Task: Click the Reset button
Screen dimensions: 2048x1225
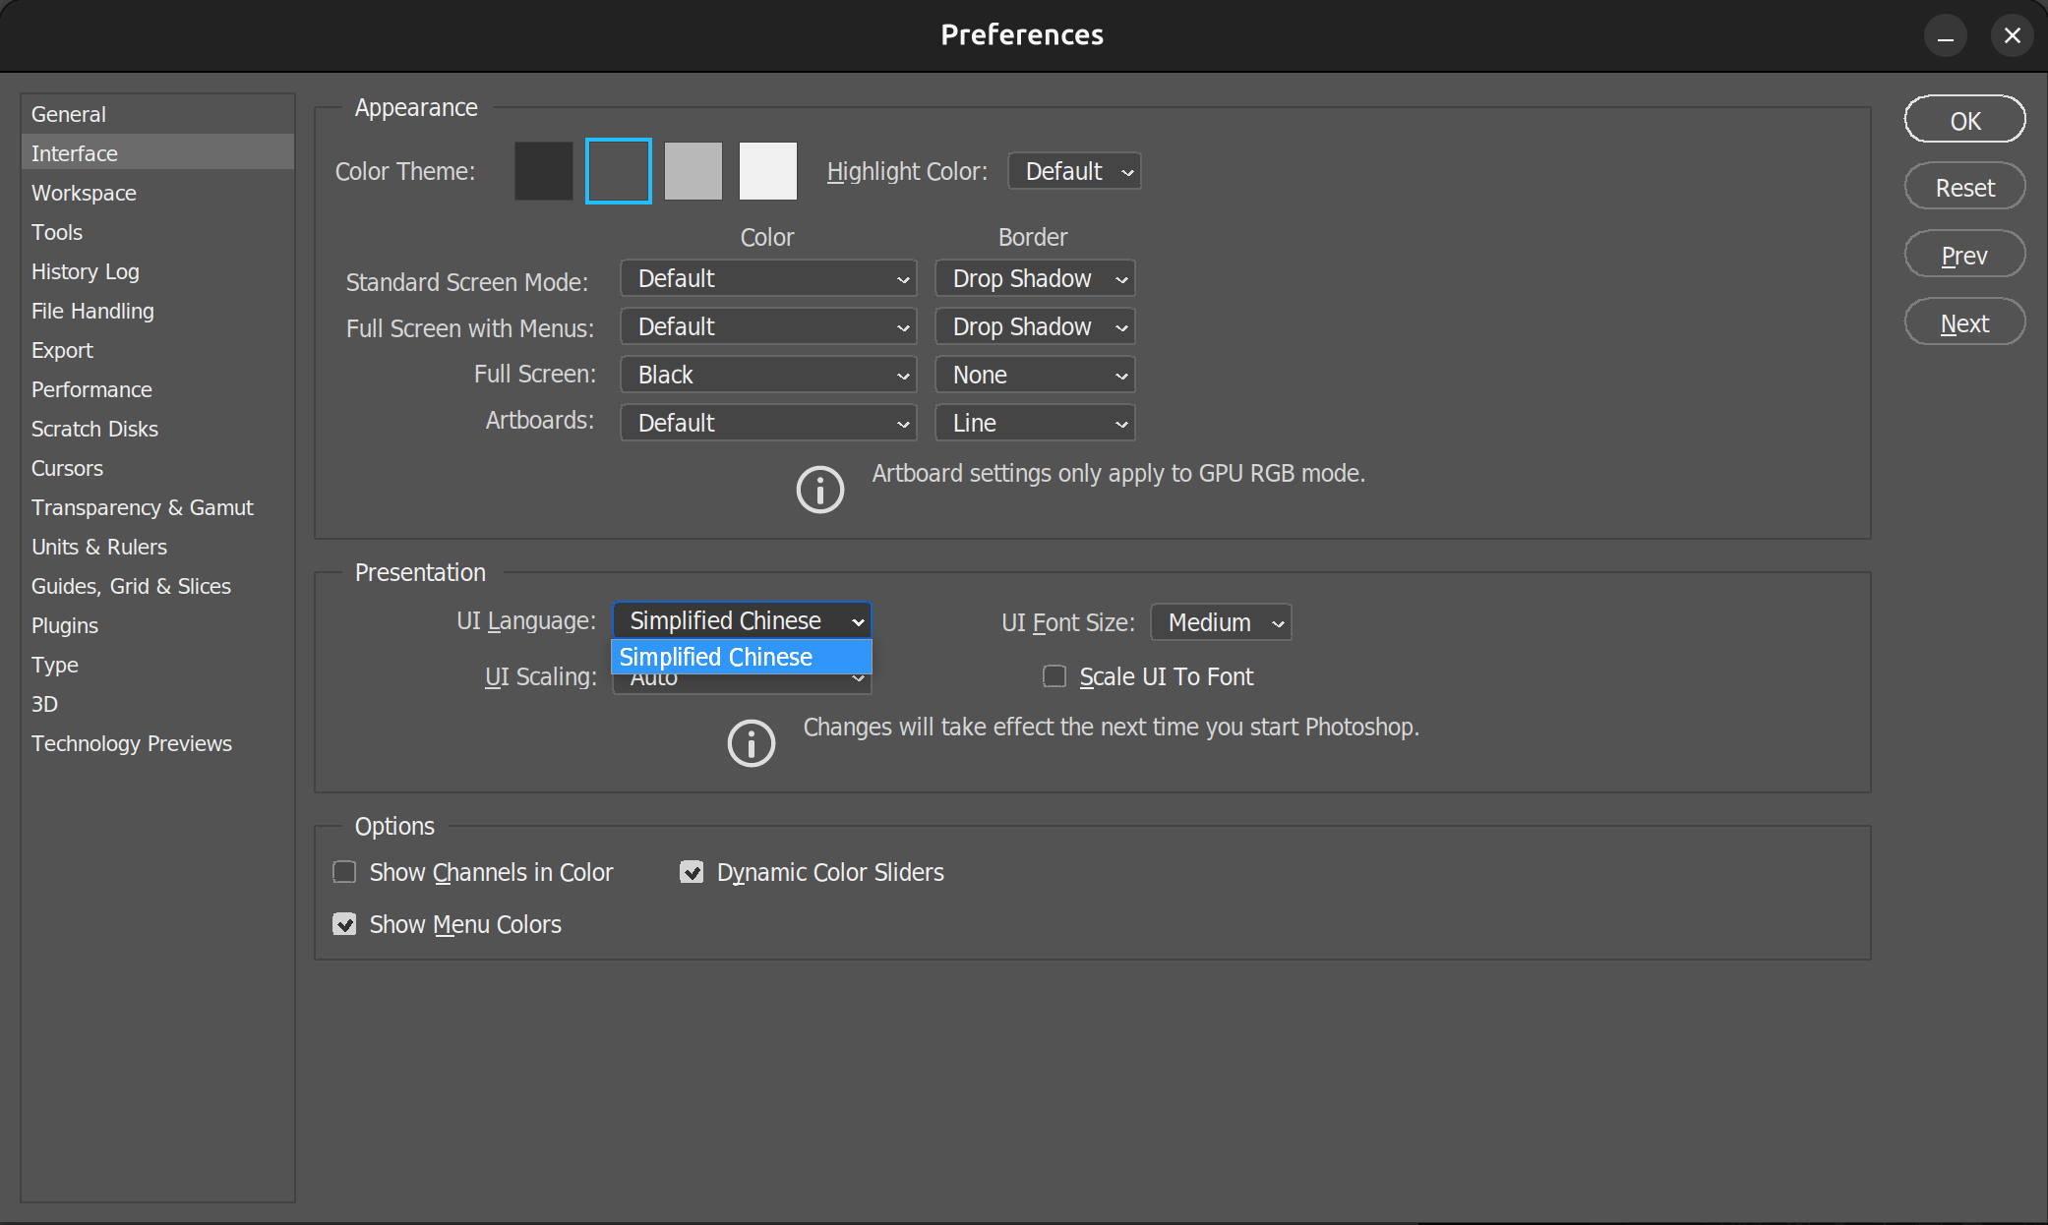Action: (1964, 188)
